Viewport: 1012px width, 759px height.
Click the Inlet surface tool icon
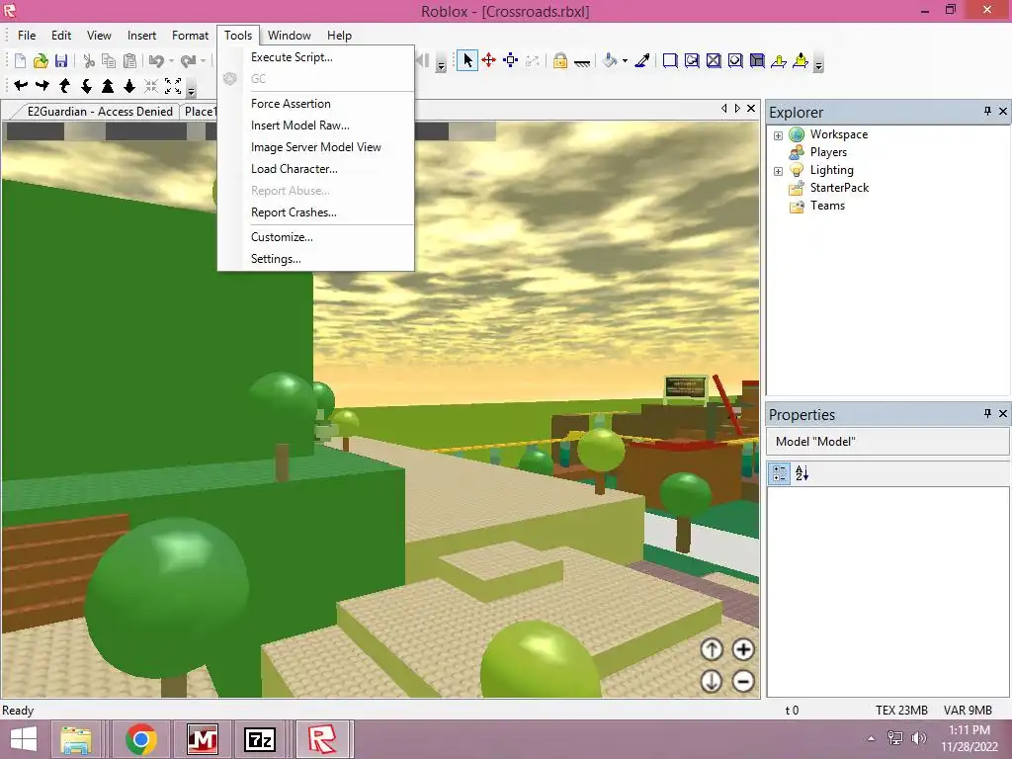pyautogui.click(x=757, y=60)
